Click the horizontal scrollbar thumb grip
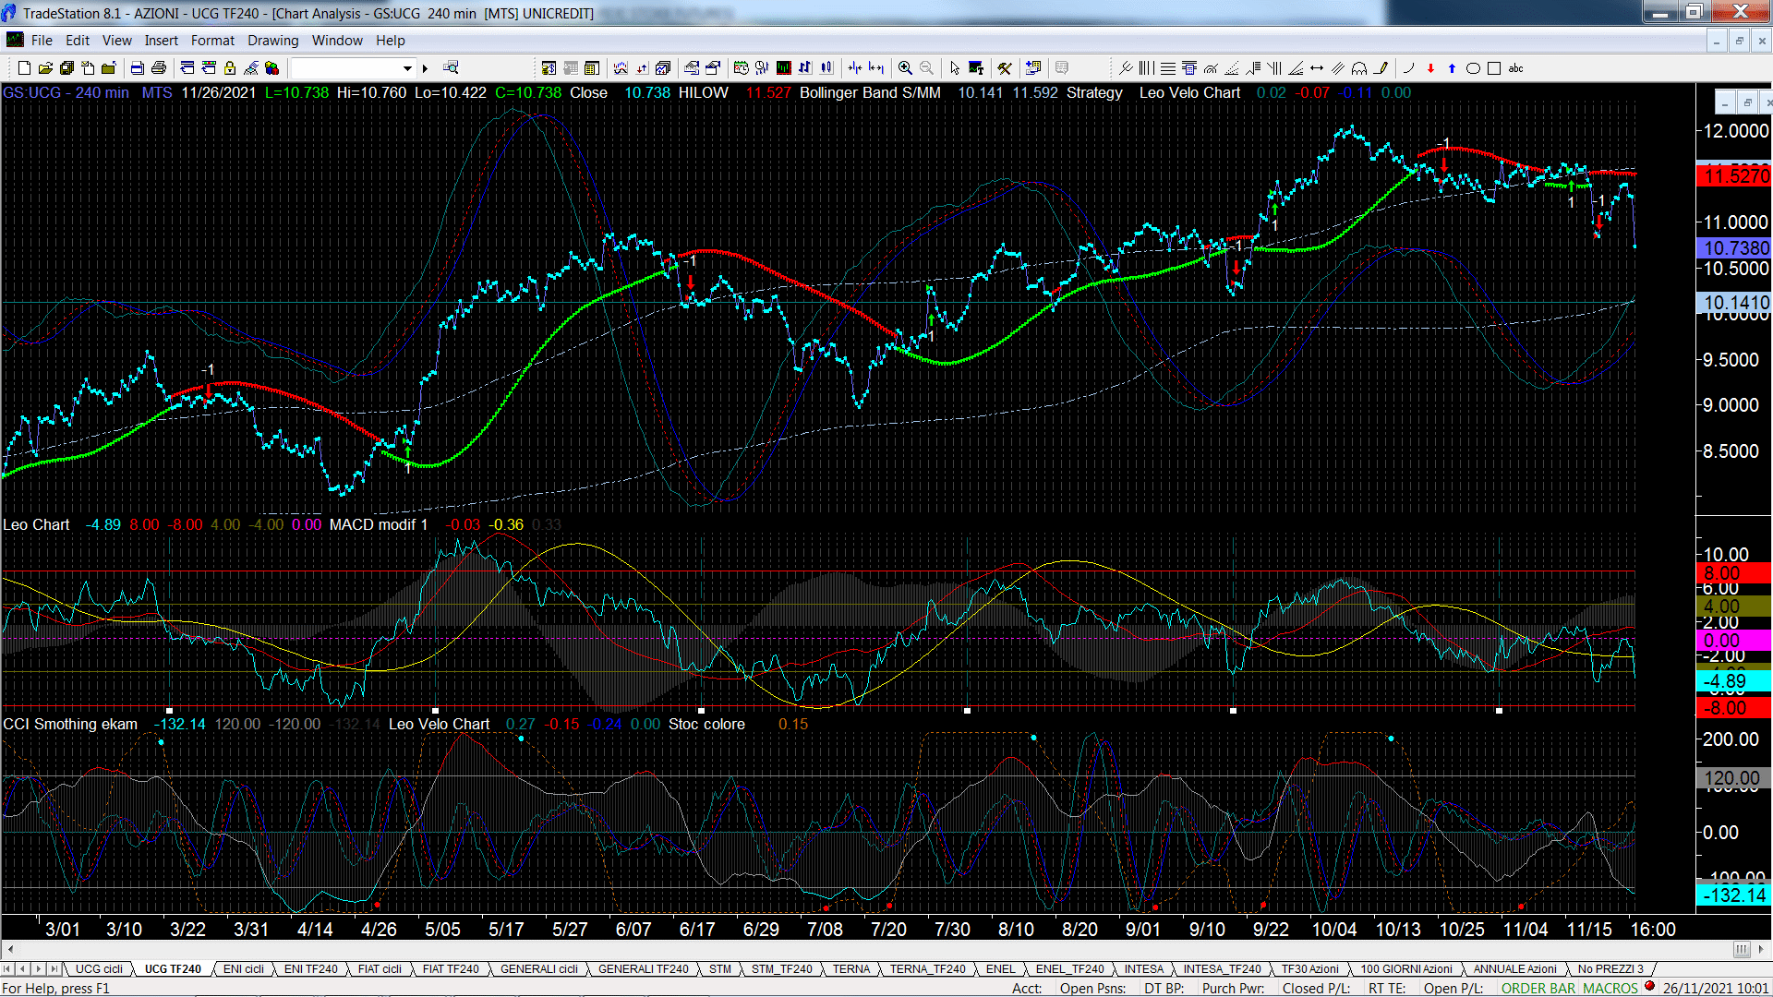The height and width of the screenshot is (997, 1773). (1742, 949)
